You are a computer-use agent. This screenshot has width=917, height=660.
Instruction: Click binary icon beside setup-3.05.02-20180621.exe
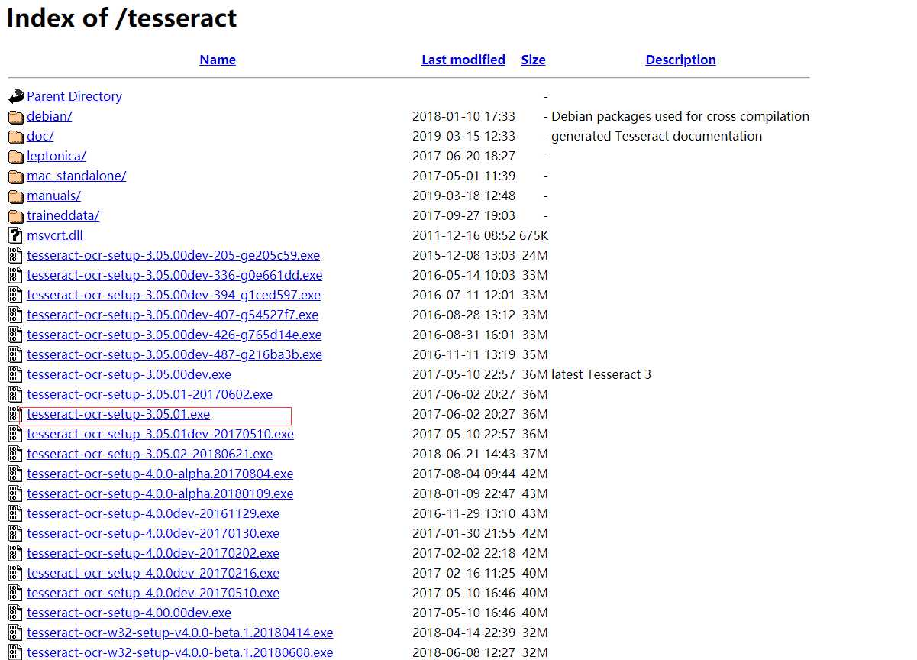pos(16,454)
